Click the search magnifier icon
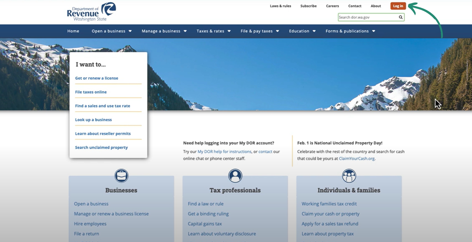The image size is (472, 242). tap(401, 17)
